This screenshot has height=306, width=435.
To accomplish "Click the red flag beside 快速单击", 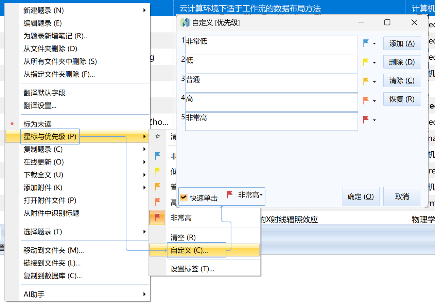I will click(230, 195).
